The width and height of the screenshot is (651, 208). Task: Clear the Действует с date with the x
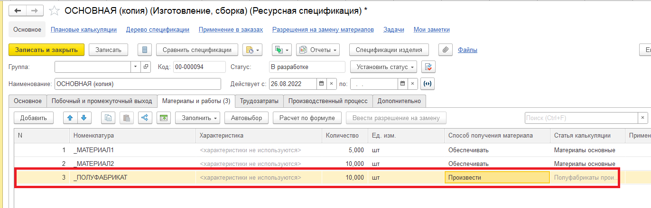coord(332,84)
